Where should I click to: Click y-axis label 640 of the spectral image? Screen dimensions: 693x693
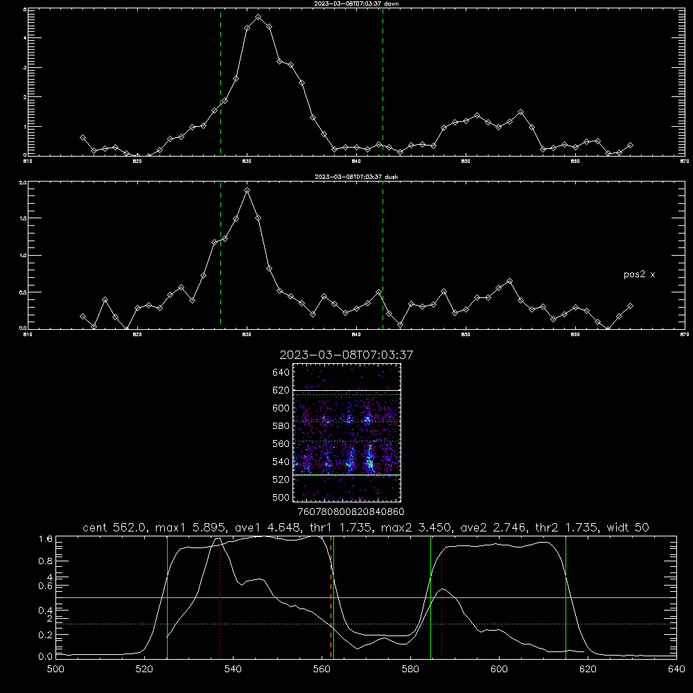point(281,373)
